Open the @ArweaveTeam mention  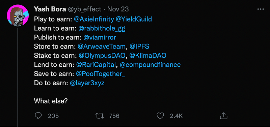[102, 46]
